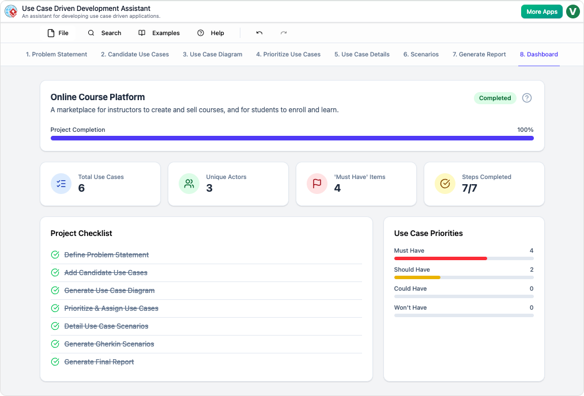584x396 pixels.
Task: Click the help question mark beside Completed
Action: pyautogui.click(x=527, y=98)
